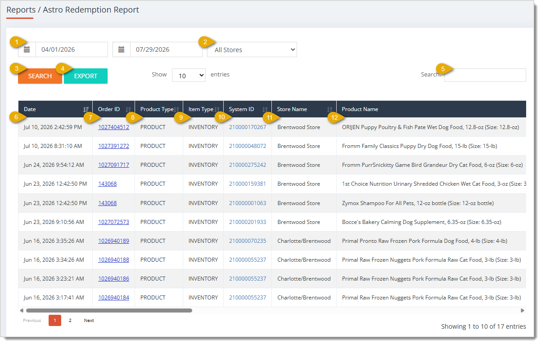Open order link 1027391272
Viewport: 541px width, 344px height.
113,146
